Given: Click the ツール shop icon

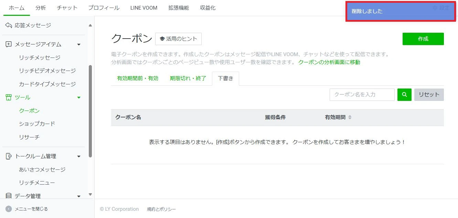Looking at the screenshot, I should tap(9, 97).
